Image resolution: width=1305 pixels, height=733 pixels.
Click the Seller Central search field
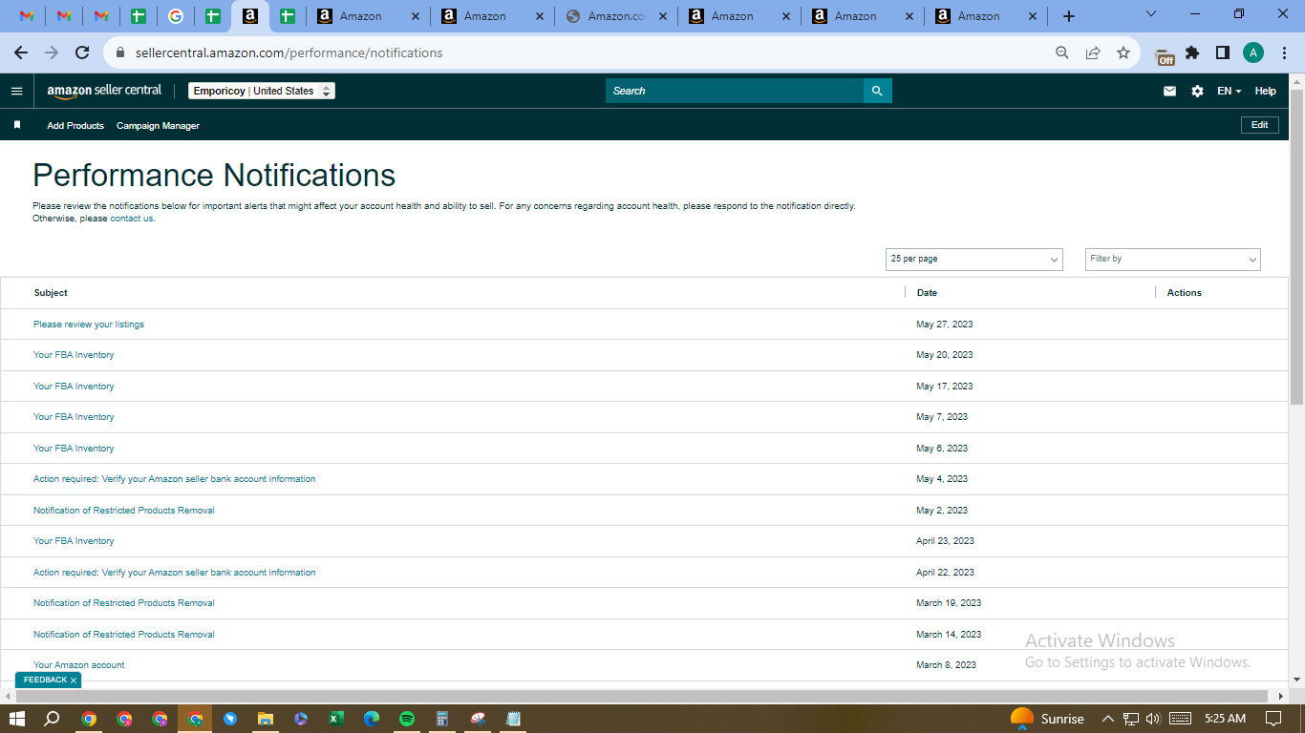[x=735, y=91]
